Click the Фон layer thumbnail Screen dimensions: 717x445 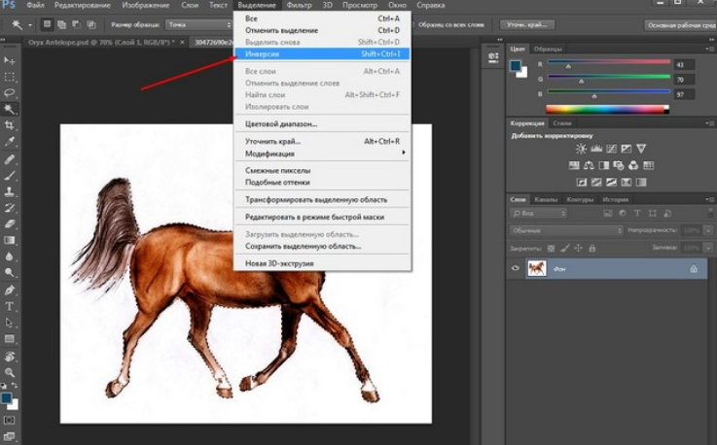(x=537, y=268)
